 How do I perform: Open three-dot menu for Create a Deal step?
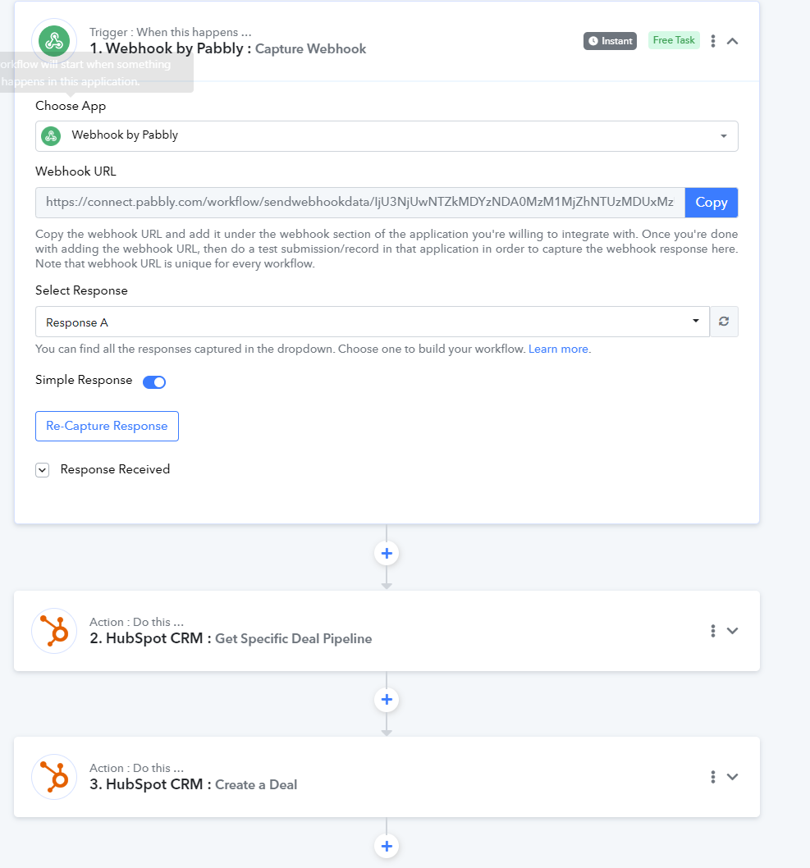point(713,777)
